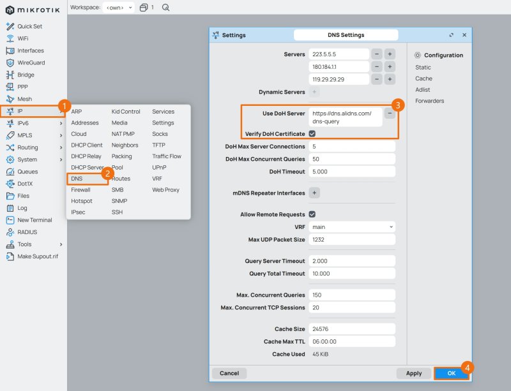Click the windows count icon in top bar

[144, 8]
